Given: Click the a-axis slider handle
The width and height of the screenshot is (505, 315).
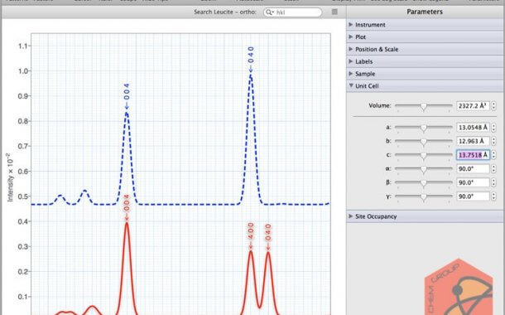Looking at the screenshot, I should click(x=424, y=128).
